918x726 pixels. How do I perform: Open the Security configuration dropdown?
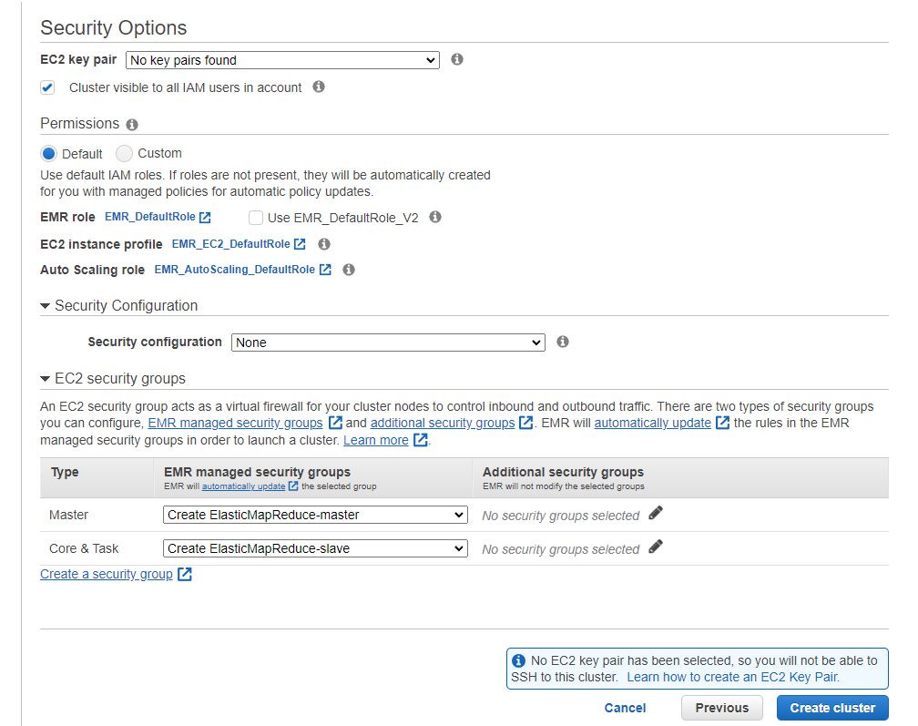(x=388, y=343)
